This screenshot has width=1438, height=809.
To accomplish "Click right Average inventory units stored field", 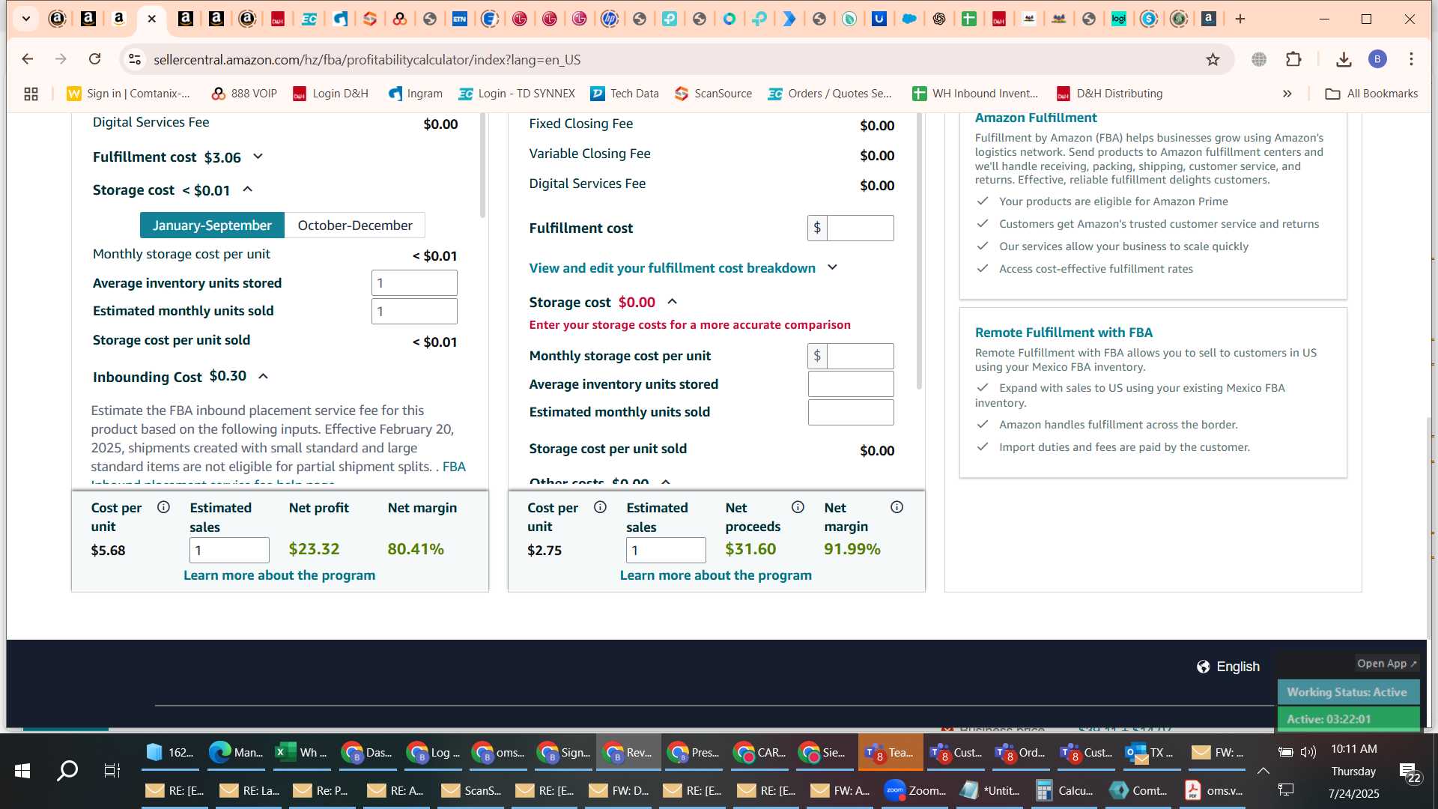I will (851, 384).
